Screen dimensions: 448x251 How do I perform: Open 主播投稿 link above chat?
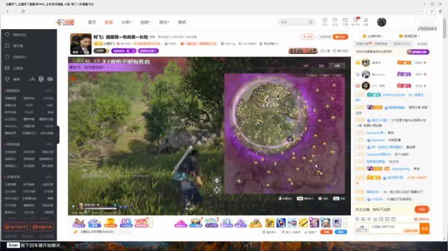tap(373, 36)
